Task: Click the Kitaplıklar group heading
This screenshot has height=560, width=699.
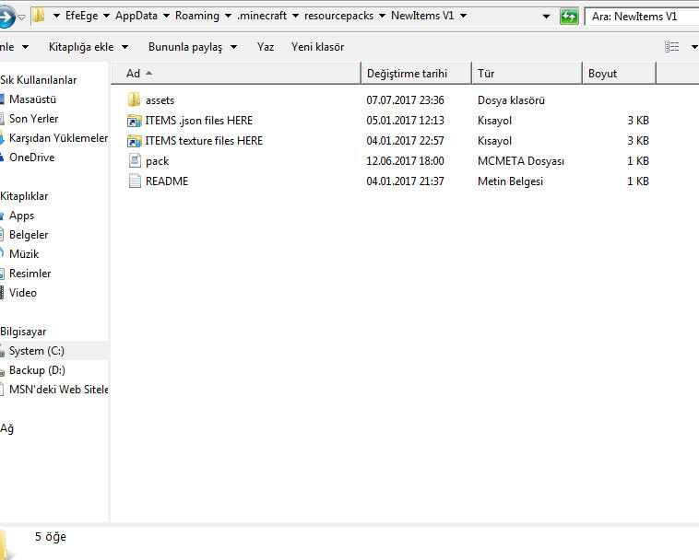Action: pyautogui.click(x=24, y=196)
